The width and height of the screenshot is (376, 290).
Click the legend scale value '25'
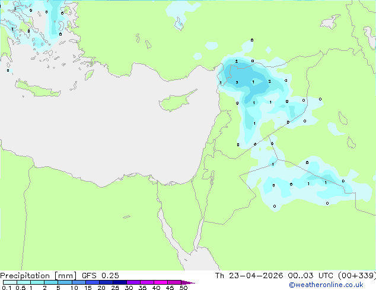[x=115, y=288]
